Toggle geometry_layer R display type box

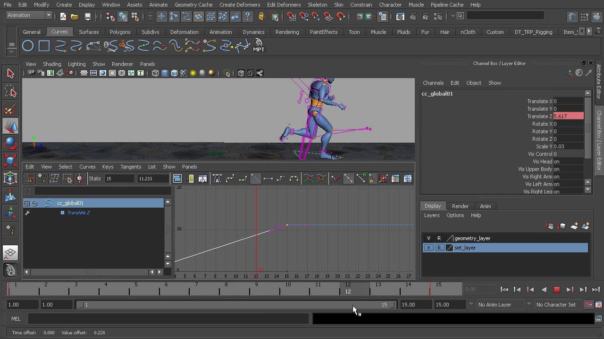439,238
